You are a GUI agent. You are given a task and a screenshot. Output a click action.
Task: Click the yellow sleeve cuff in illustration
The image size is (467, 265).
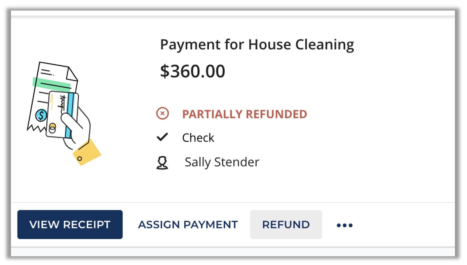pyautogui.click(x=87, y=152)
